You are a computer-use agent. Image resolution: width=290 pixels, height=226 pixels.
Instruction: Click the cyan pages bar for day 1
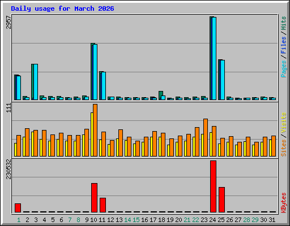click(19, 88)
